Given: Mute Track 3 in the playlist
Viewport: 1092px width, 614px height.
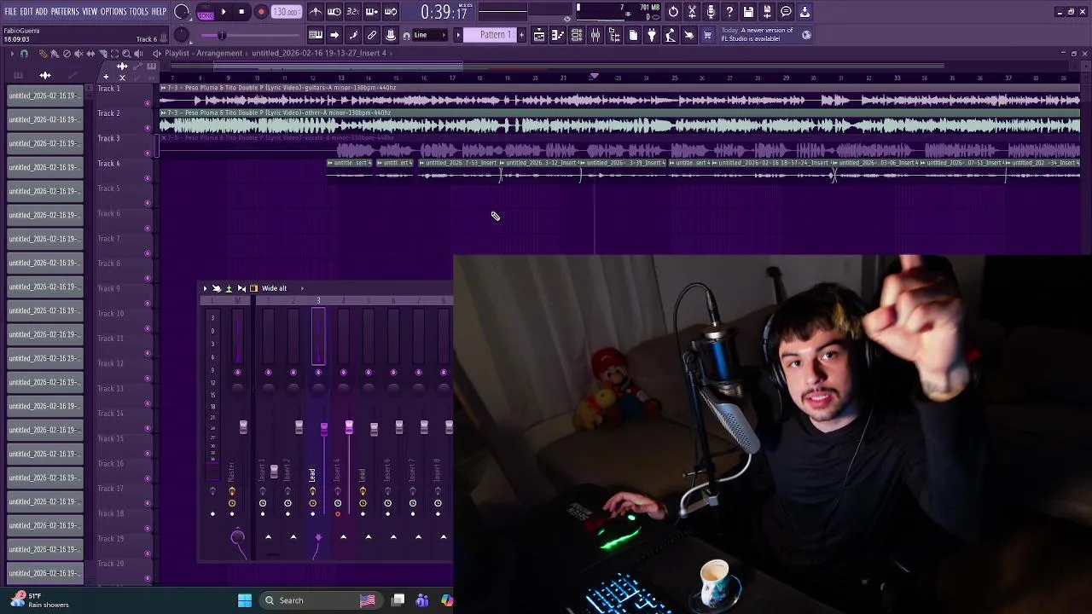Looking at the screenshot, I should tap(148, 153).
